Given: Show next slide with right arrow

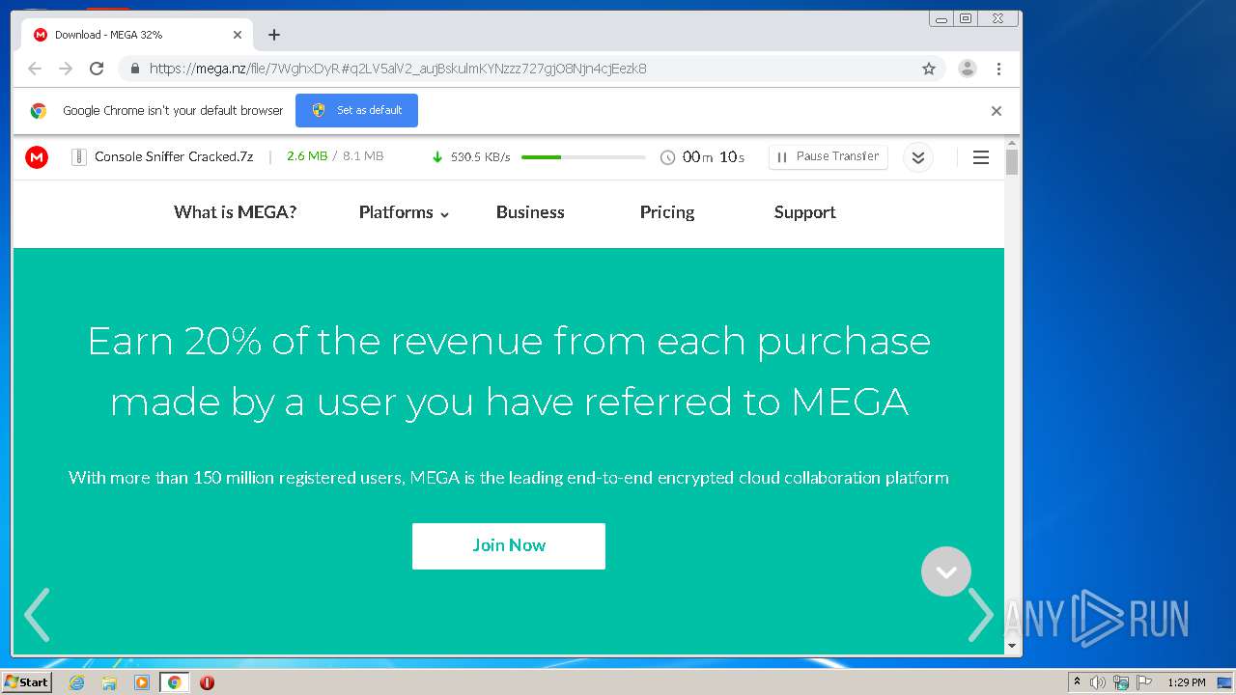Looking at the screenshot, I should [980, 614].
